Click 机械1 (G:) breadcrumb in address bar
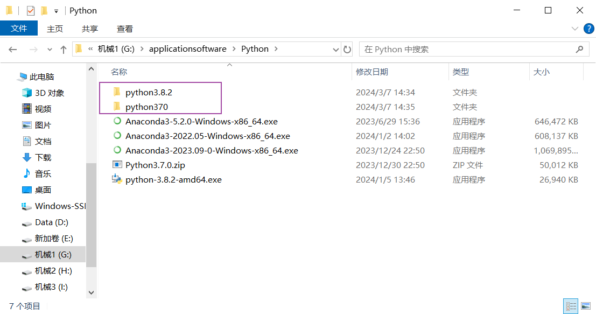The image size is (596, 314). pos(116,49)
